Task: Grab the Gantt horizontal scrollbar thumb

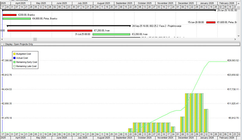Action: 35,39
